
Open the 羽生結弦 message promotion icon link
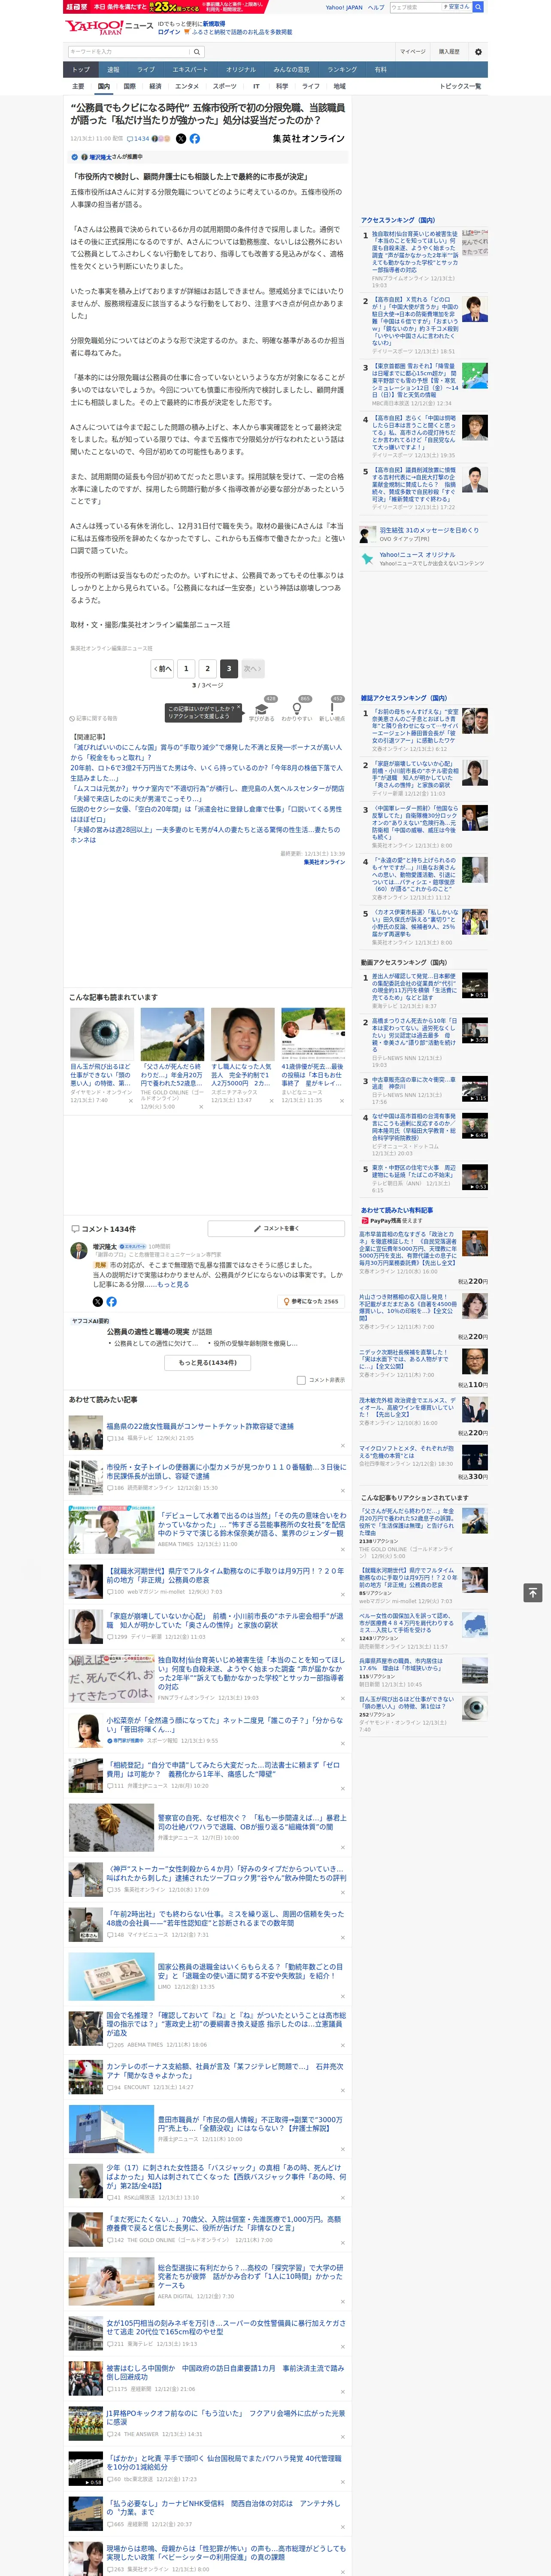(x=368, y=534)
